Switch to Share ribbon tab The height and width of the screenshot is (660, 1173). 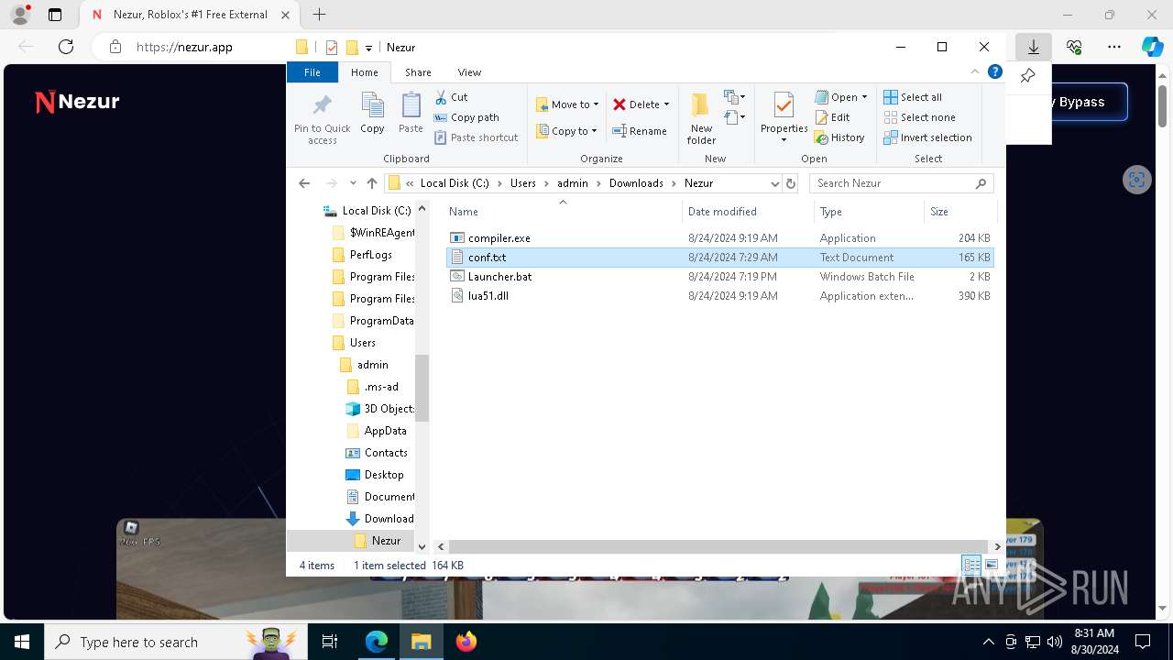tap(418, 72)
